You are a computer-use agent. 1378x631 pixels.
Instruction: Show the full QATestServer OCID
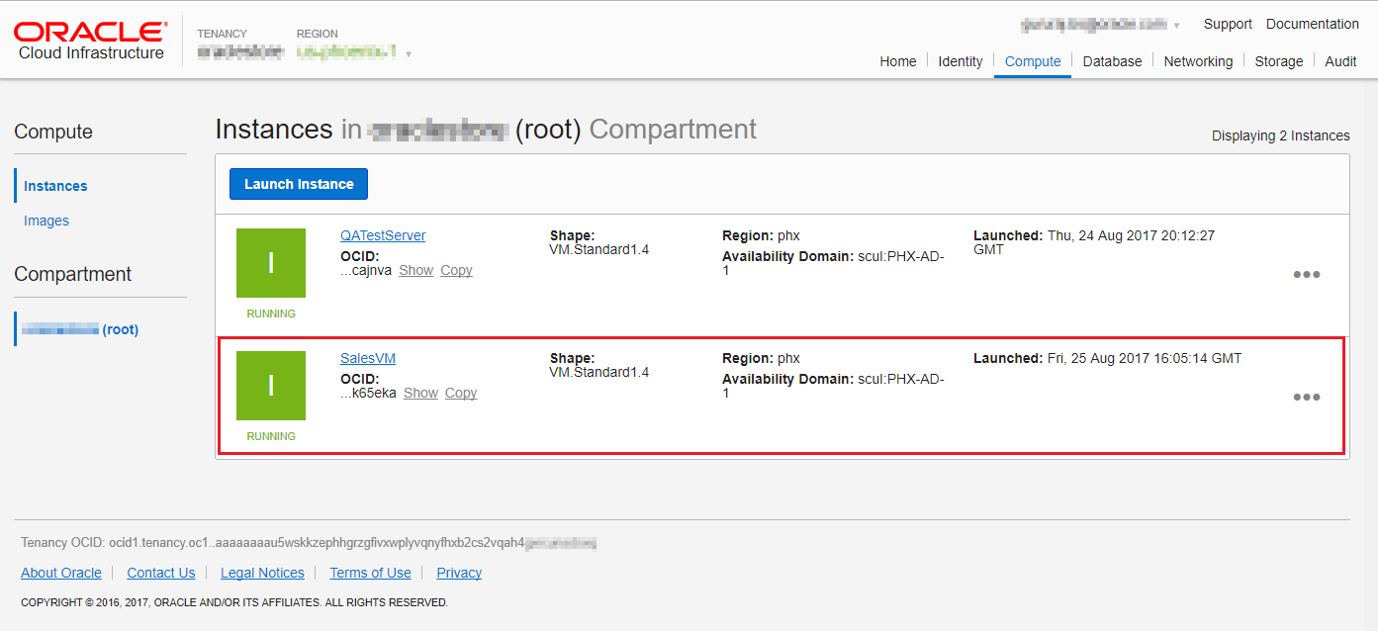(x=415, y=270)
